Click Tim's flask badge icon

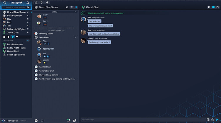point(48,56)
